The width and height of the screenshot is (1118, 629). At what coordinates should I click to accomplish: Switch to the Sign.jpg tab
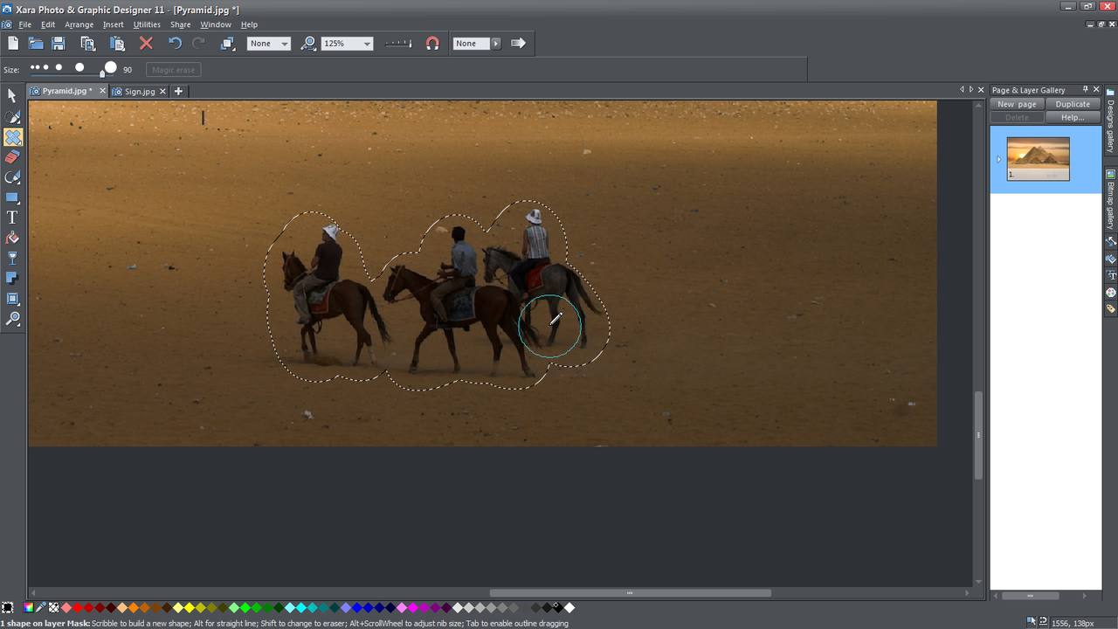(x=139, y=91)
